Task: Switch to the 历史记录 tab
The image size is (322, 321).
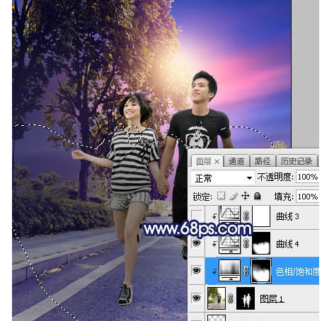Action: point(297,161)
